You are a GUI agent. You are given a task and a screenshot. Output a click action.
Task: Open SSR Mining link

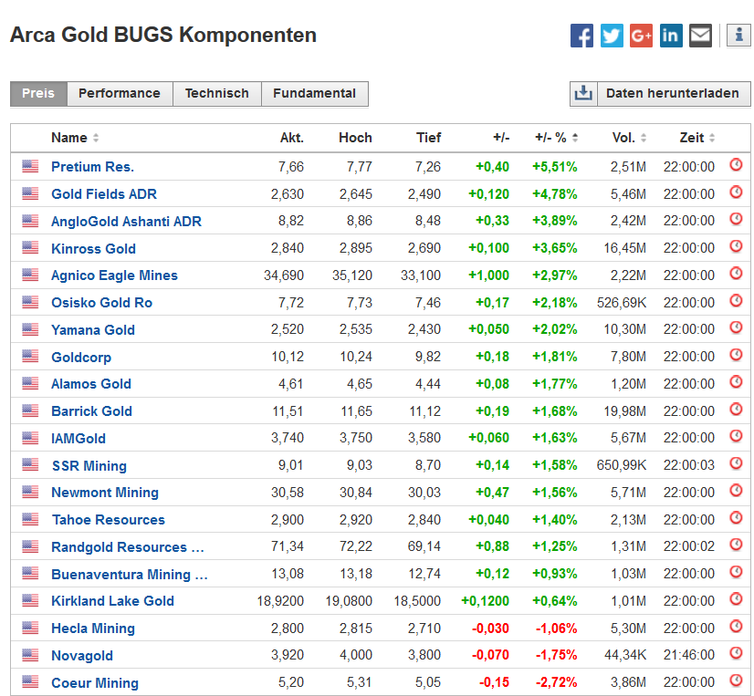(x=89, y=466)
